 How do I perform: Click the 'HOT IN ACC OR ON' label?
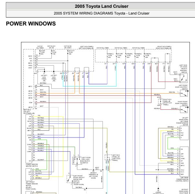pyautogui.click(x=51, y=47)
